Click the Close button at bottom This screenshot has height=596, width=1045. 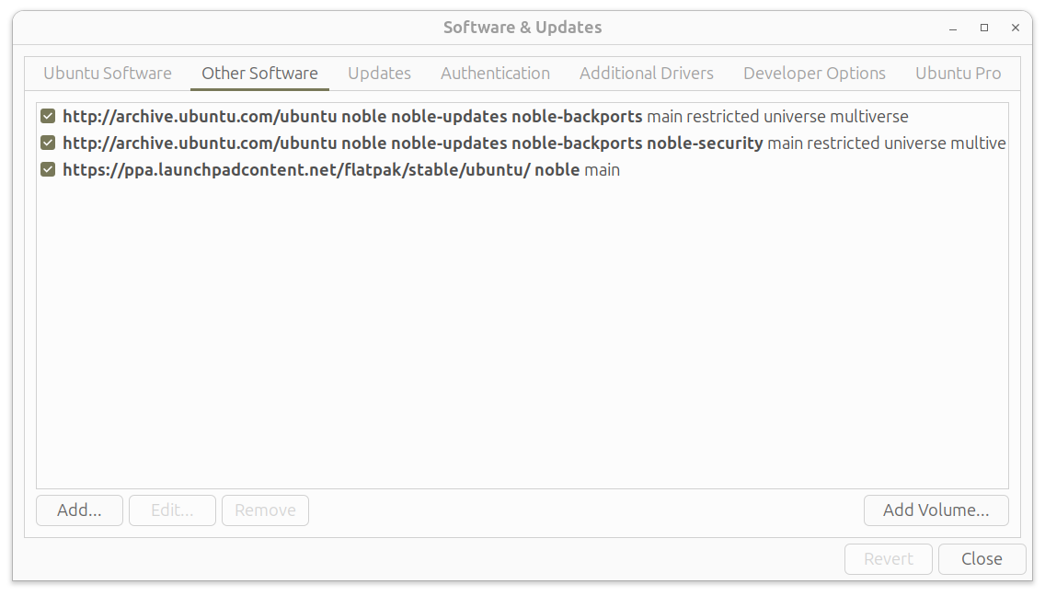[982, 558]
